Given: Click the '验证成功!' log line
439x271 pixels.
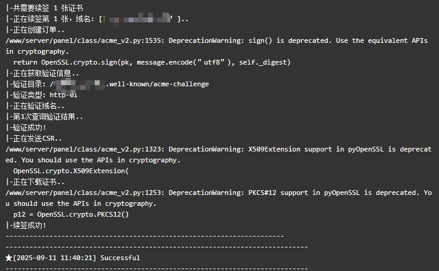Looking at the screenshot, I should click(26, 128).
